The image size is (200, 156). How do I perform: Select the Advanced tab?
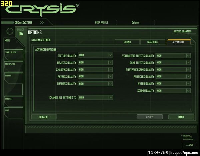(x=178, y=42)
